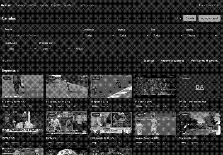Image resolution: width=223 pixels, height=155 pixels.
Task: Click Verificar los 18 canales button
Action: 204,61
